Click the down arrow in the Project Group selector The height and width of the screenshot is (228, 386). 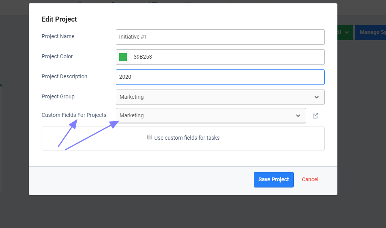tap(317, 97)
